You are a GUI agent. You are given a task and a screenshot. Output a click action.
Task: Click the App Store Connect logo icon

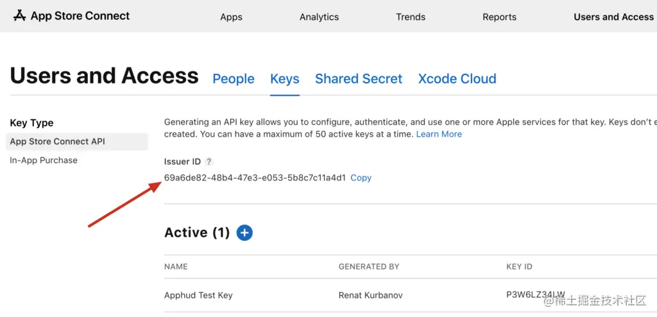(19, 15)
